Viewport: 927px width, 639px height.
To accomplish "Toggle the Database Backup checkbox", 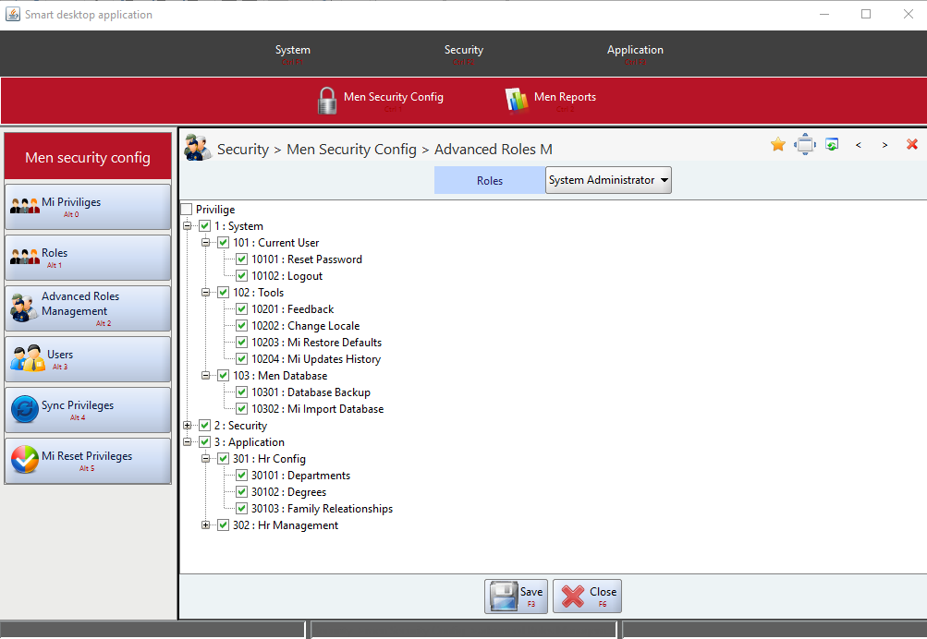I will [x=242, y=392].
